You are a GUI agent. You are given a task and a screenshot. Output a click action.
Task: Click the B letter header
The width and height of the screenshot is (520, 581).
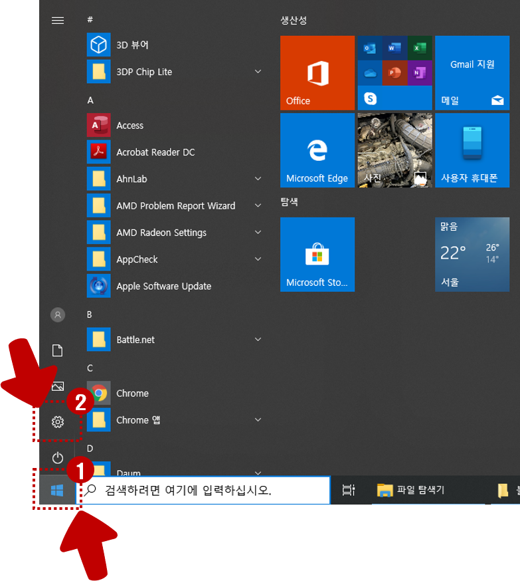pyautogui.click(x=90, y=314)
